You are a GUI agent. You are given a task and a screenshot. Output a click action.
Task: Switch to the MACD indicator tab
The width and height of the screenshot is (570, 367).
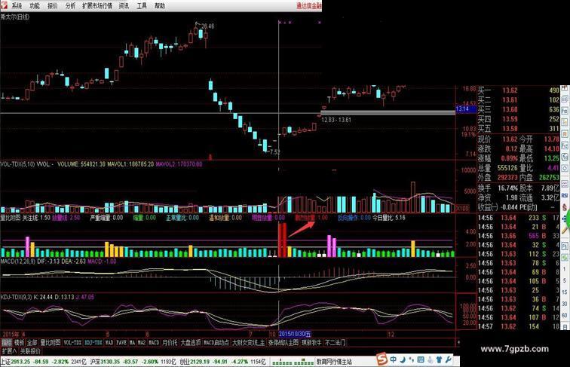point(154,342)
